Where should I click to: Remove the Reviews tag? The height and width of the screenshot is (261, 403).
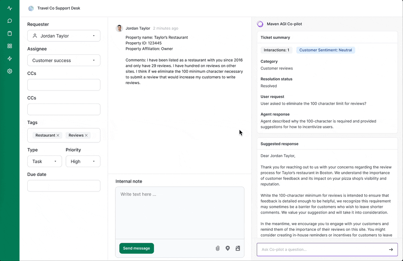pos(86,135)
